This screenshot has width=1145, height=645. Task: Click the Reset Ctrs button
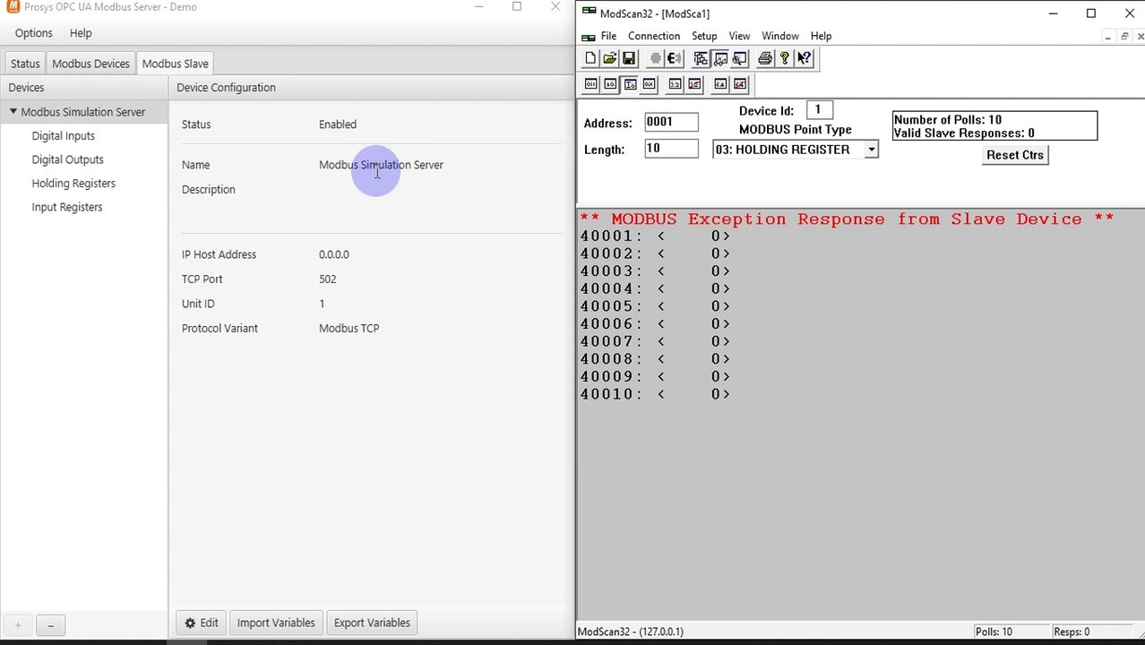(x=1015, y=155)
